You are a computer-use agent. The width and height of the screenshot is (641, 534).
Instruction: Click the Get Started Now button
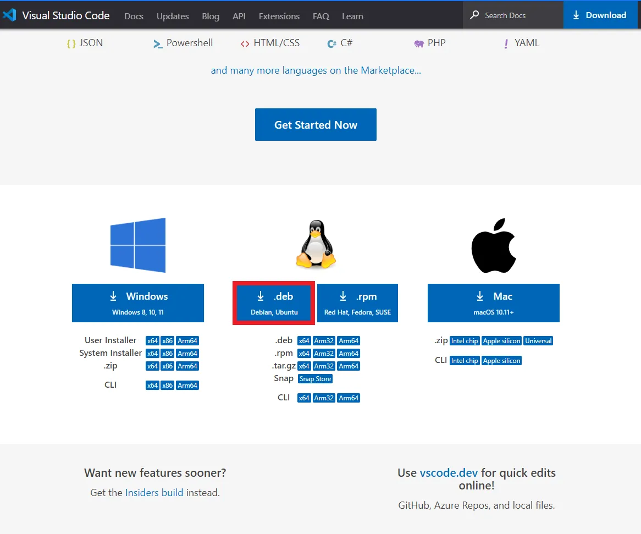coord(316,125)
